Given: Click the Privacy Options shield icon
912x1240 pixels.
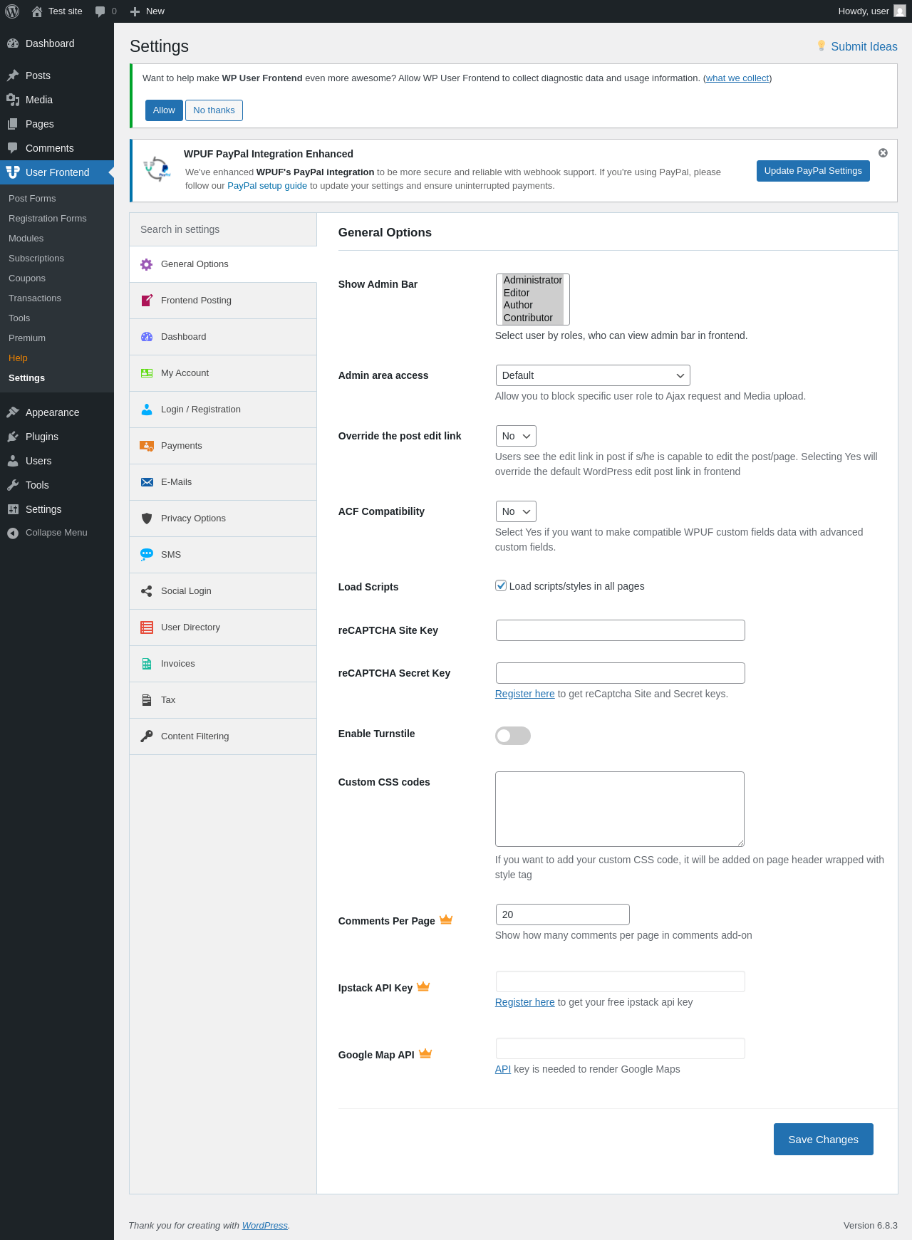Looking at the screenshot, I should [x=147, y=519].
